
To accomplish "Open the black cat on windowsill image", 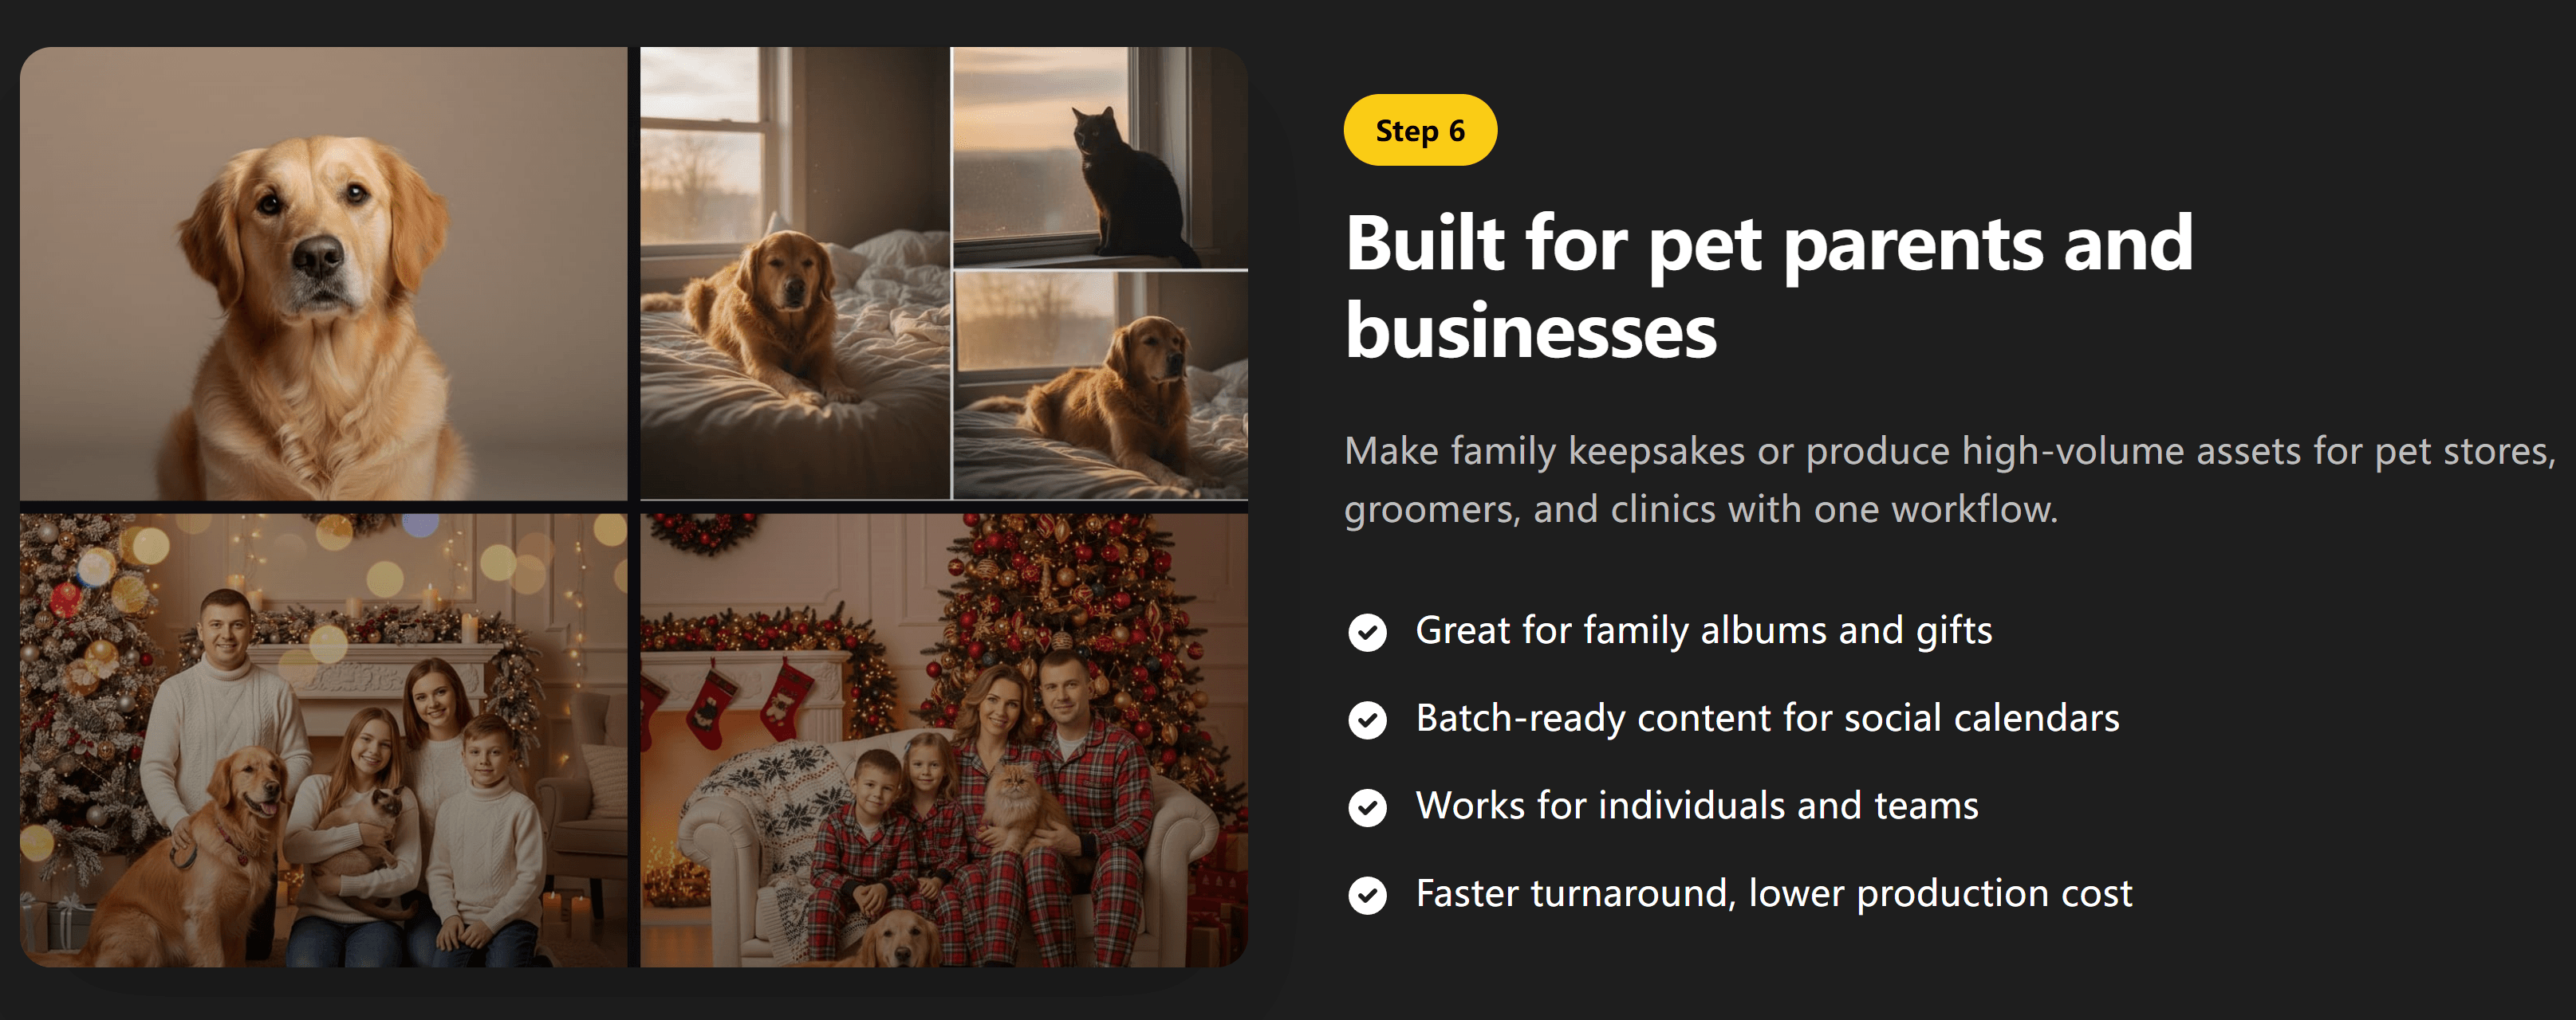I will click(1100, 157).
